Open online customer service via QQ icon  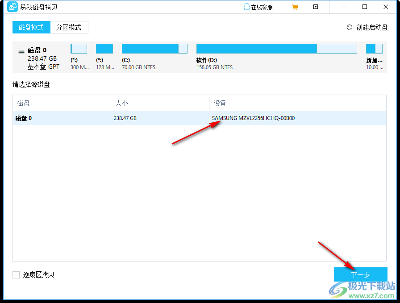tap(247, 7)
